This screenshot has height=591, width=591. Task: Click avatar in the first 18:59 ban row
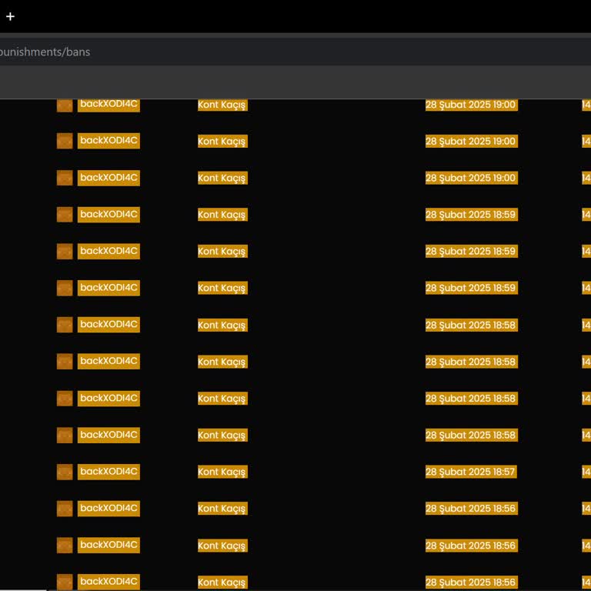point(65,215)
